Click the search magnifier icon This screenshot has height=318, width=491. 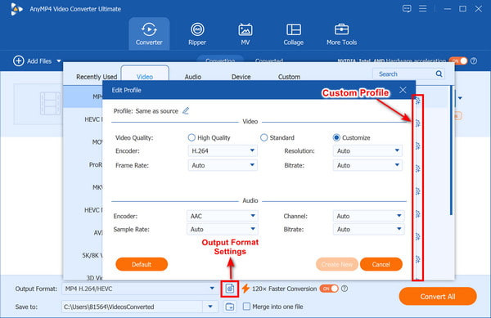coord(439,74)
